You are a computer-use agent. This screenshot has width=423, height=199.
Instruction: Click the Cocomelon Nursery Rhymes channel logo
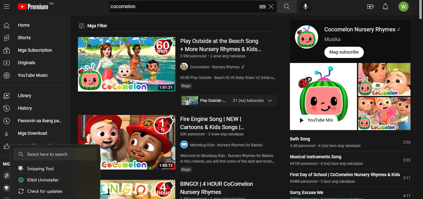pos(307,38)
